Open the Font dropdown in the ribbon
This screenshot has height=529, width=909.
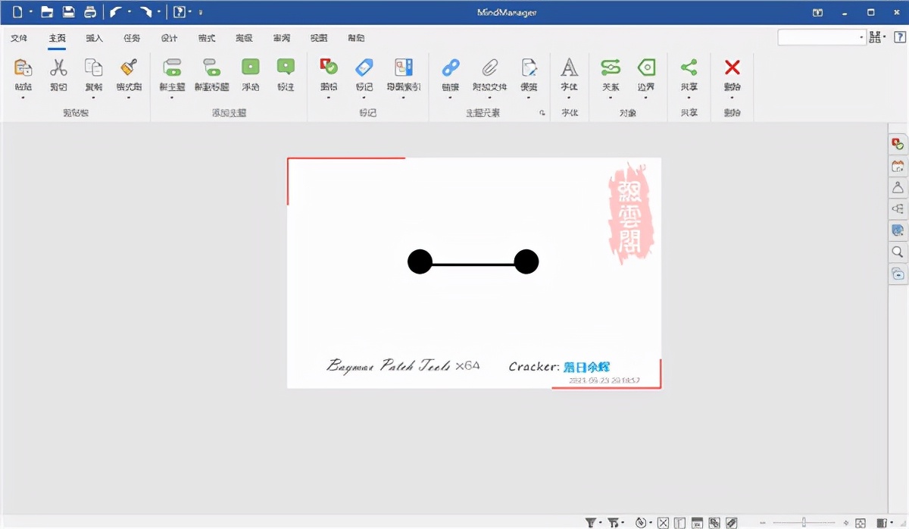(569, 98)
